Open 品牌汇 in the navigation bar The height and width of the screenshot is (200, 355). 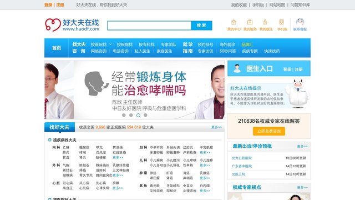pyautogui.click(x=247, y=44)
